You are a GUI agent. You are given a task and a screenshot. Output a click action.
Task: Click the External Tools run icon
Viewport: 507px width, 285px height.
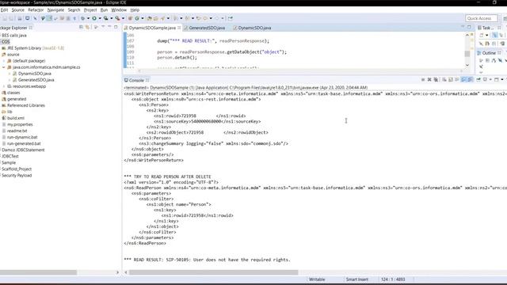pos(117,18)
